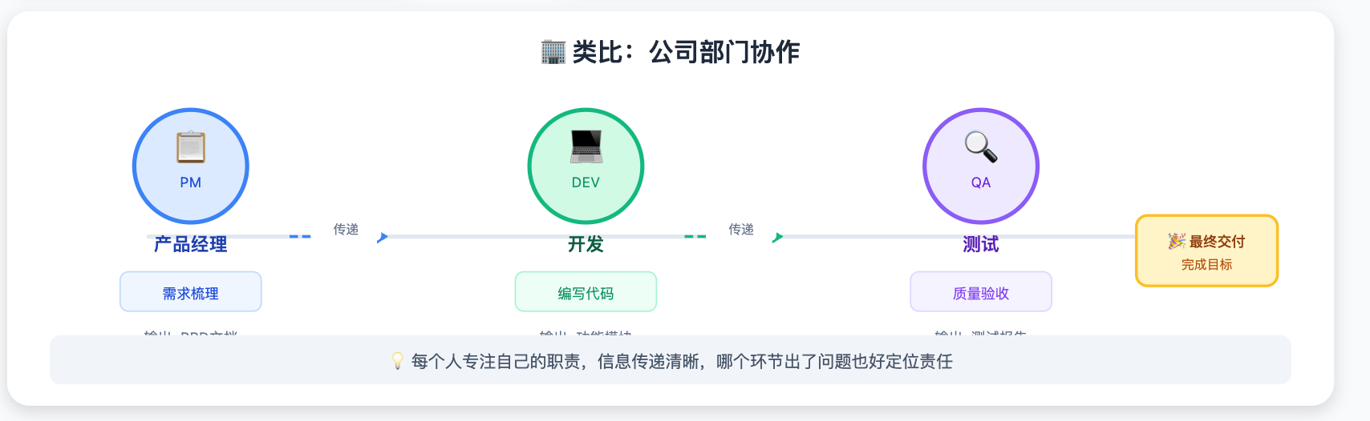Click the blue arrowhead pointing toward 开发
This screenshot has width=1370, height=421.
[x=383, y=237]
